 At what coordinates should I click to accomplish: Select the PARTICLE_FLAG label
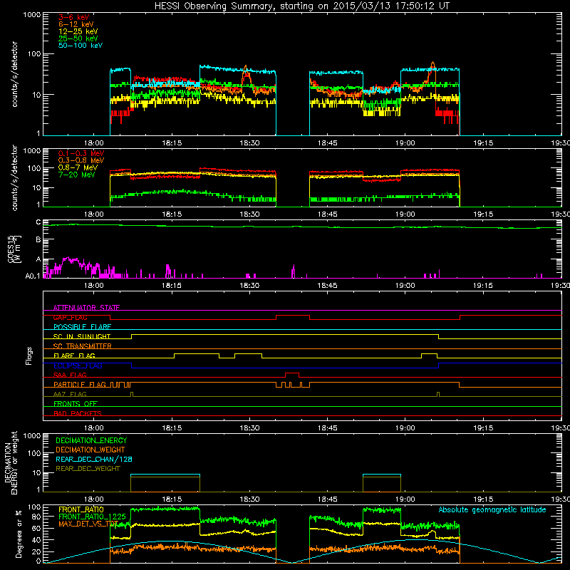(80, 384)
